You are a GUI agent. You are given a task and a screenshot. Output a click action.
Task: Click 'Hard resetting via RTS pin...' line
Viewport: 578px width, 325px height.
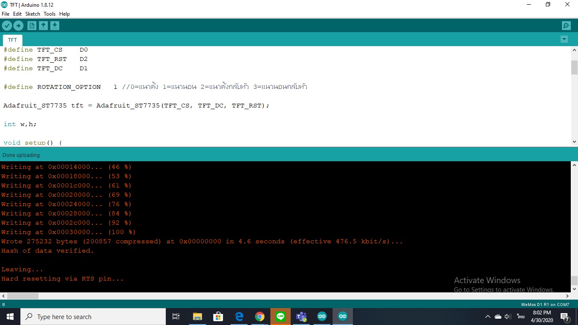[62, 278]
